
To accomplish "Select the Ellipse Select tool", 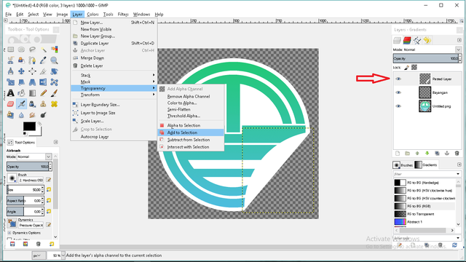I will point(21,49).
